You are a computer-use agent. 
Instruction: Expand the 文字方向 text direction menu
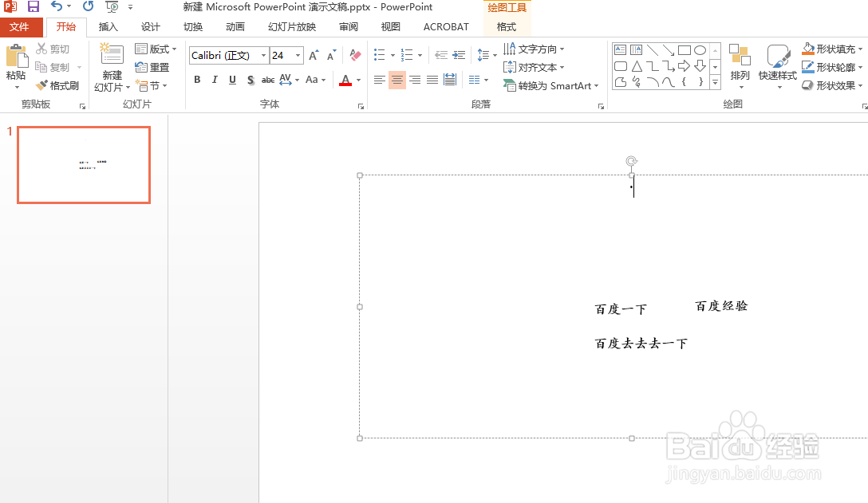[534, 49]
